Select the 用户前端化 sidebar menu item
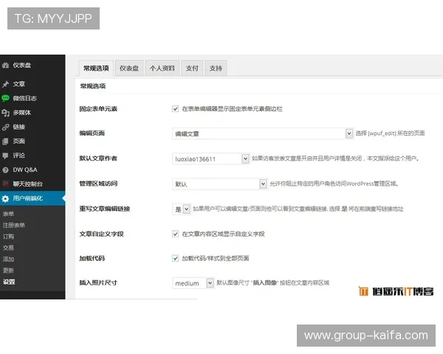Viewport: 443px width, 354px height. (x=32, y=198)
